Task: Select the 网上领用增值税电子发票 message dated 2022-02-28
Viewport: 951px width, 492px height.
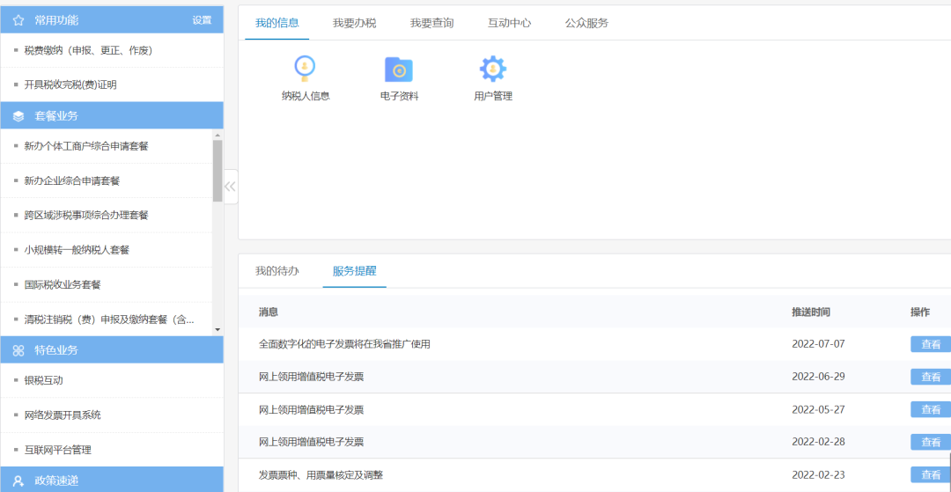Action: click(311, 442)
